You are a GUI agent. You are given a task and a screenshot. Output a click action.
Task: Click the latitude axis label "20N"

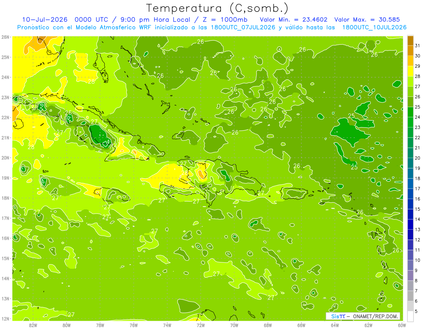[5, 158]
